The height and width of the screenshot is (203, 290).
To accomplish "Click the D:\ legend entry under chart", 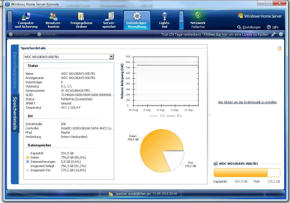I will [174, 116].
